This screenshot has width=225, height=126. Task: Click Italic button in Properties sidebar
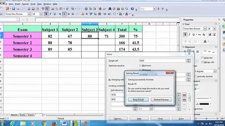coord(189,35)
